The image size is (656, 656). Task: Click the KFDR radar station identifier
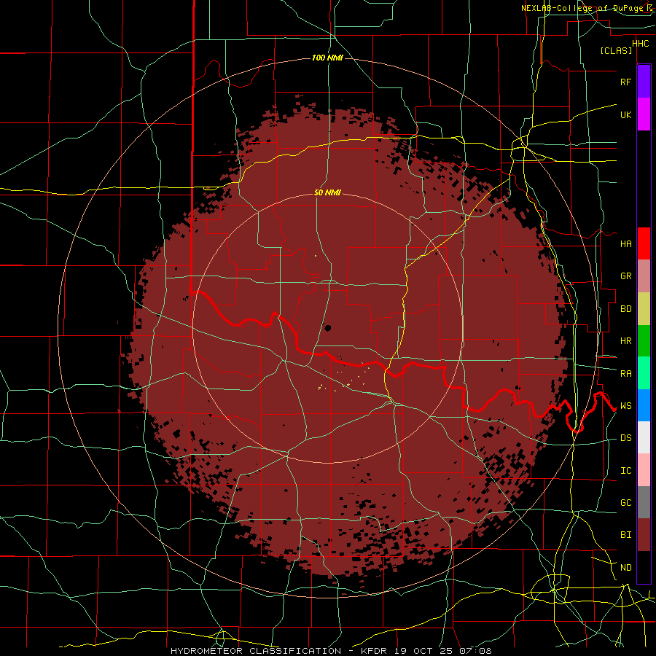(x=374, y=651)
